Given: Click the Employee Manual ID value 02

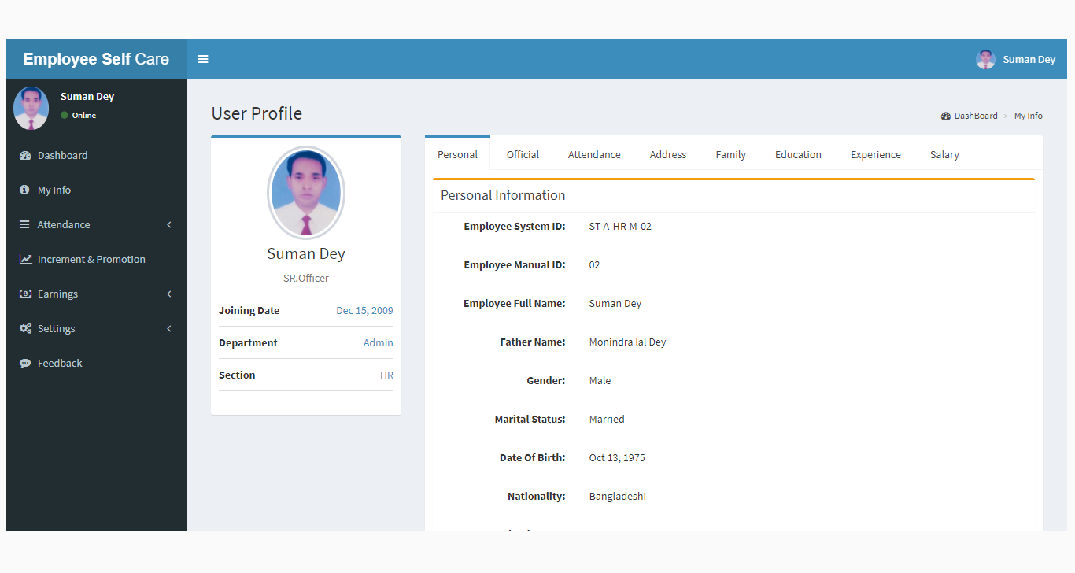Looking at the screenshot, I should pyautogui.click(x=594, y=264).
